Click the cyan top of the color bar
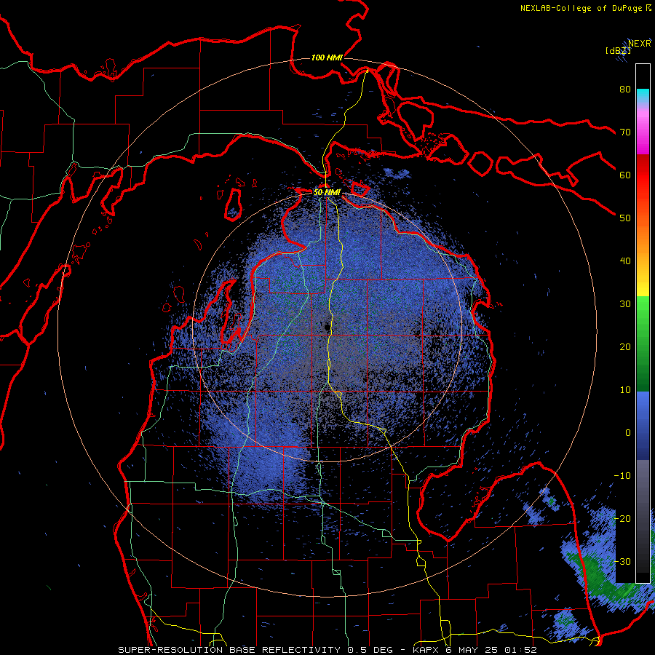 pos(643,96)
